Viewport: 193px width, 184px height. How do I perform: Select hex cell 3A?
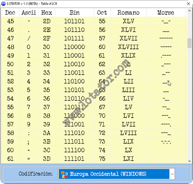click(47, 133)
